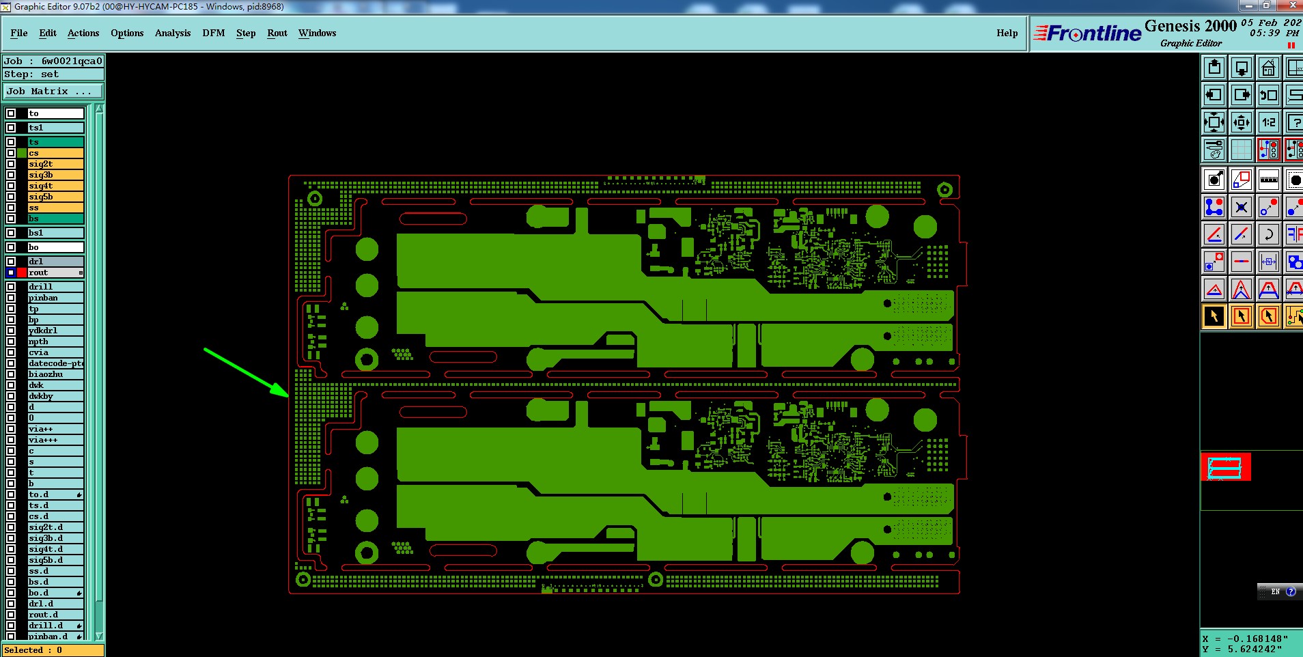This screenshot has height=657, width=1303.
Task: Toggle the grid display icon
Action: [1241, 150]
